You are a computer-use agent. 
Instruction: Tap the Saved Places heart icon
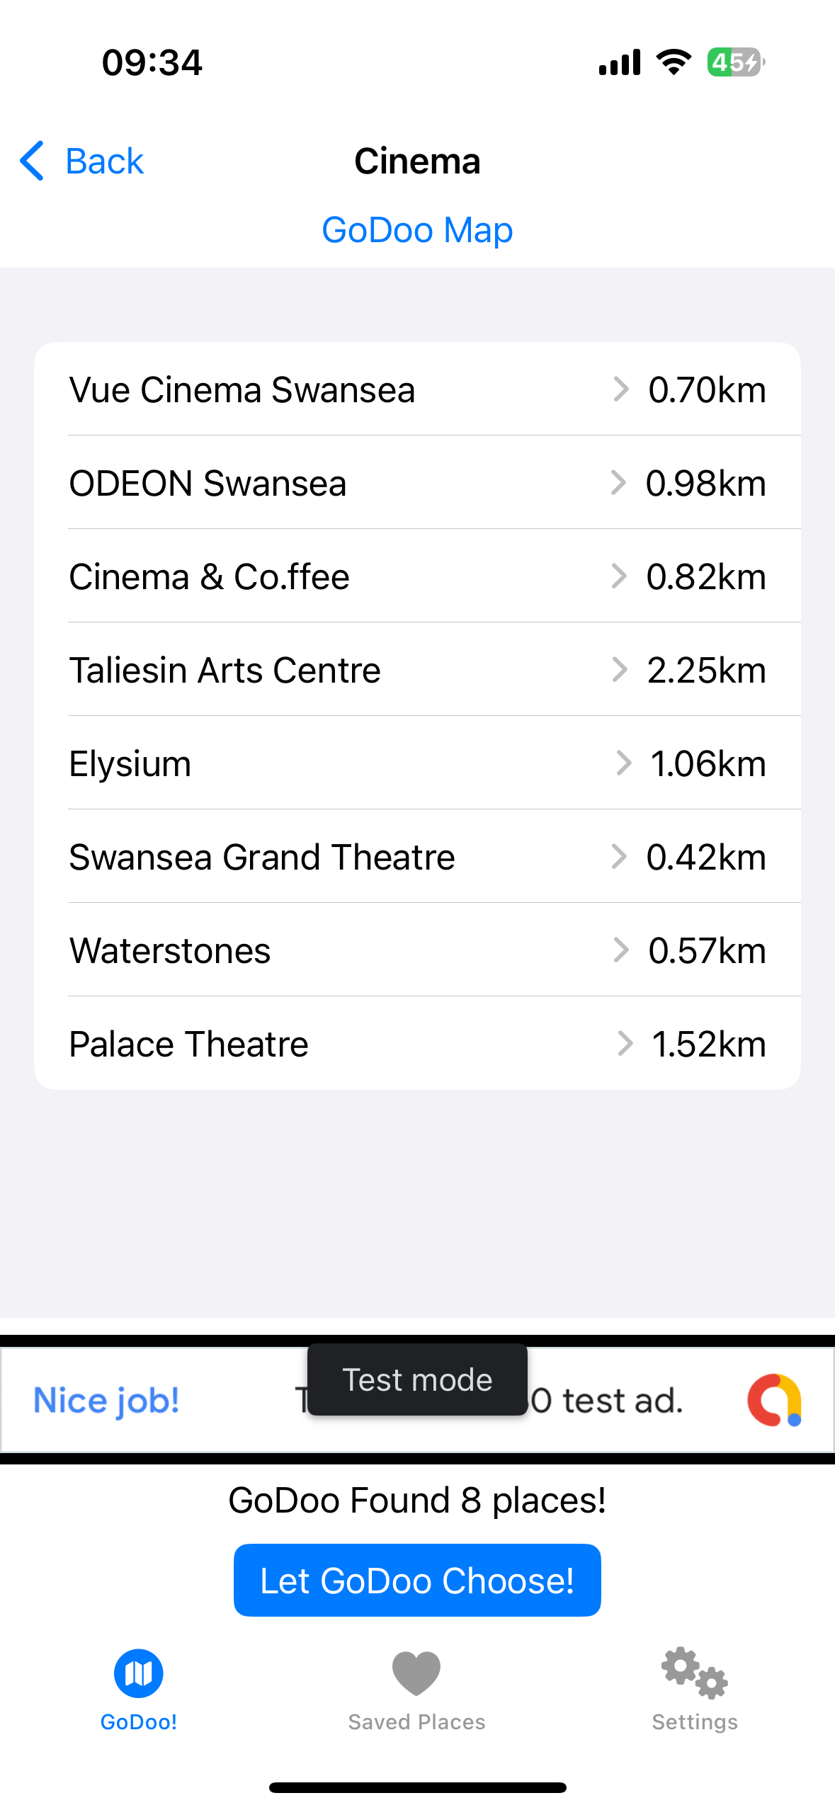[416, 1673]
